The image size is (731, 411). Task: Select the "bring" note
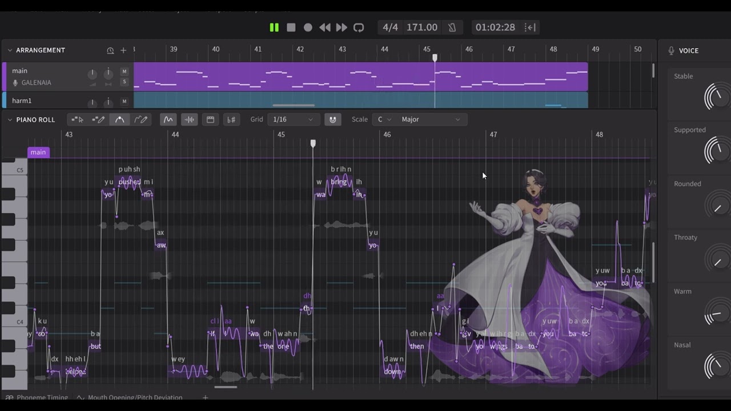tap(339, 182)
